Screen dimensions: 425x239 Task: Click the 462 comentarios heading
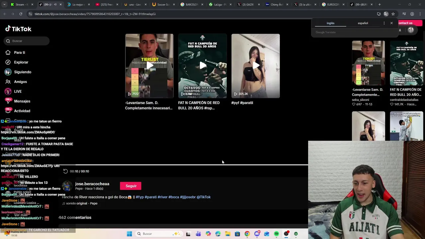click(75, 218)
